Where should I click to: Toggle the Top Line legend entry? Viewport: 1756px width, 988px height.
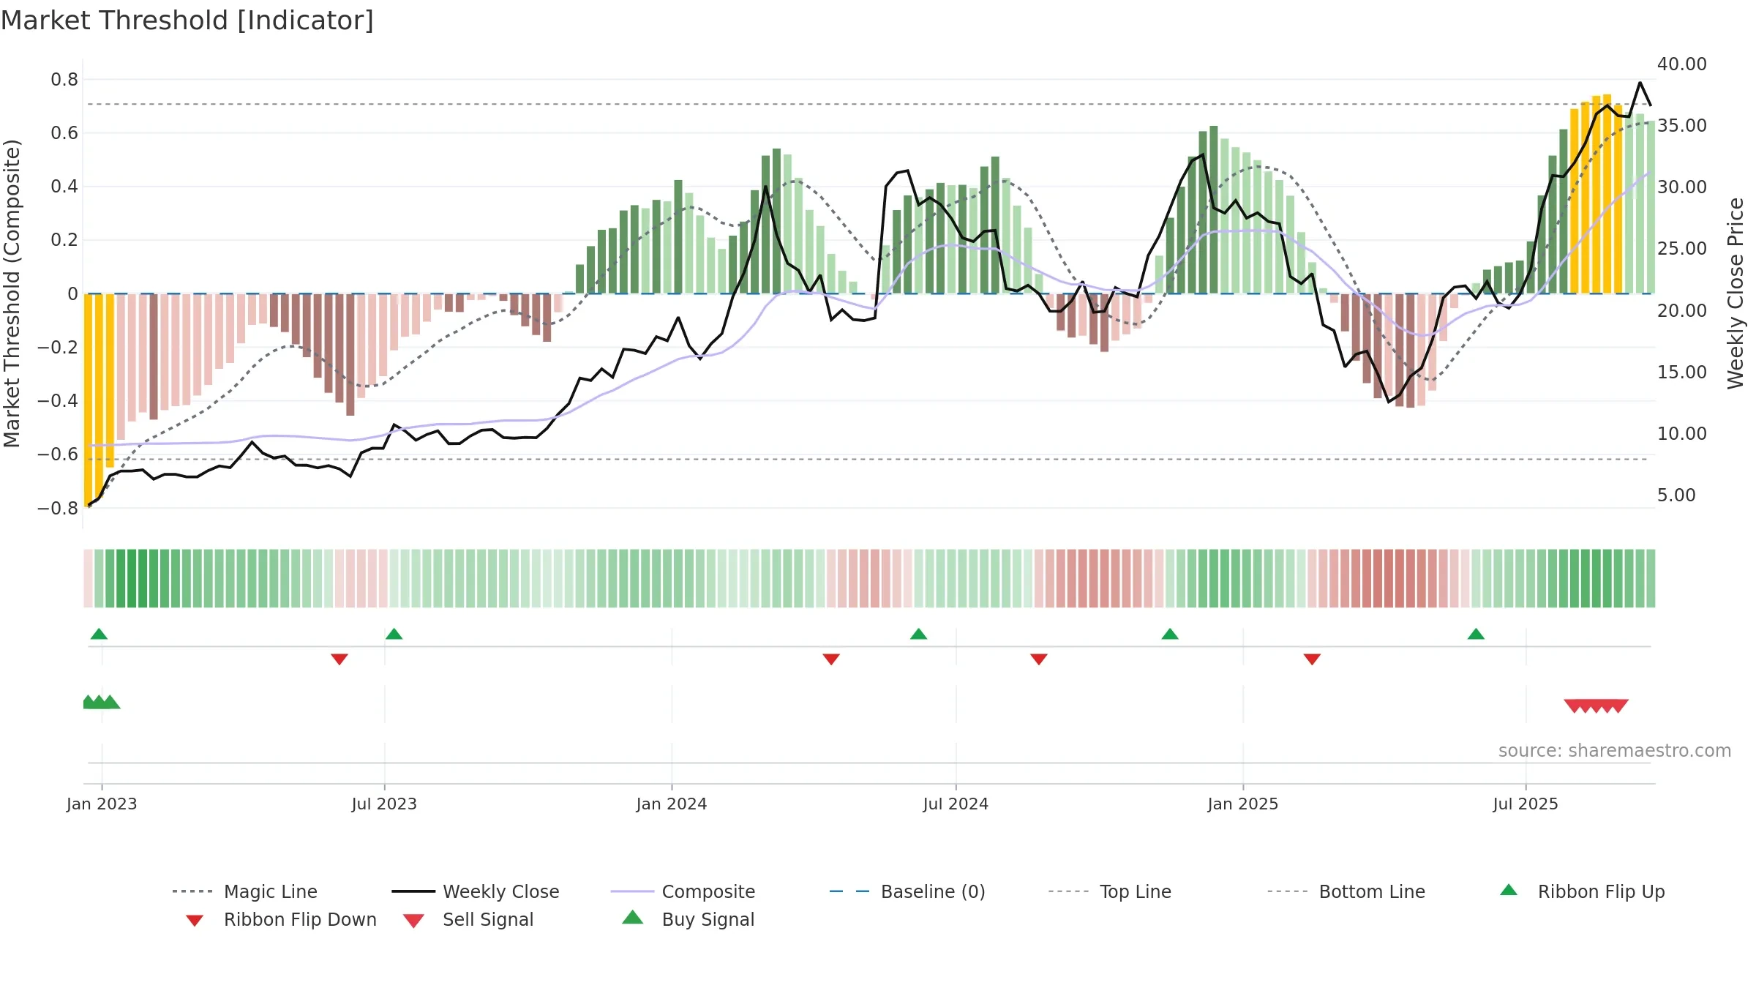point(1109,891)
